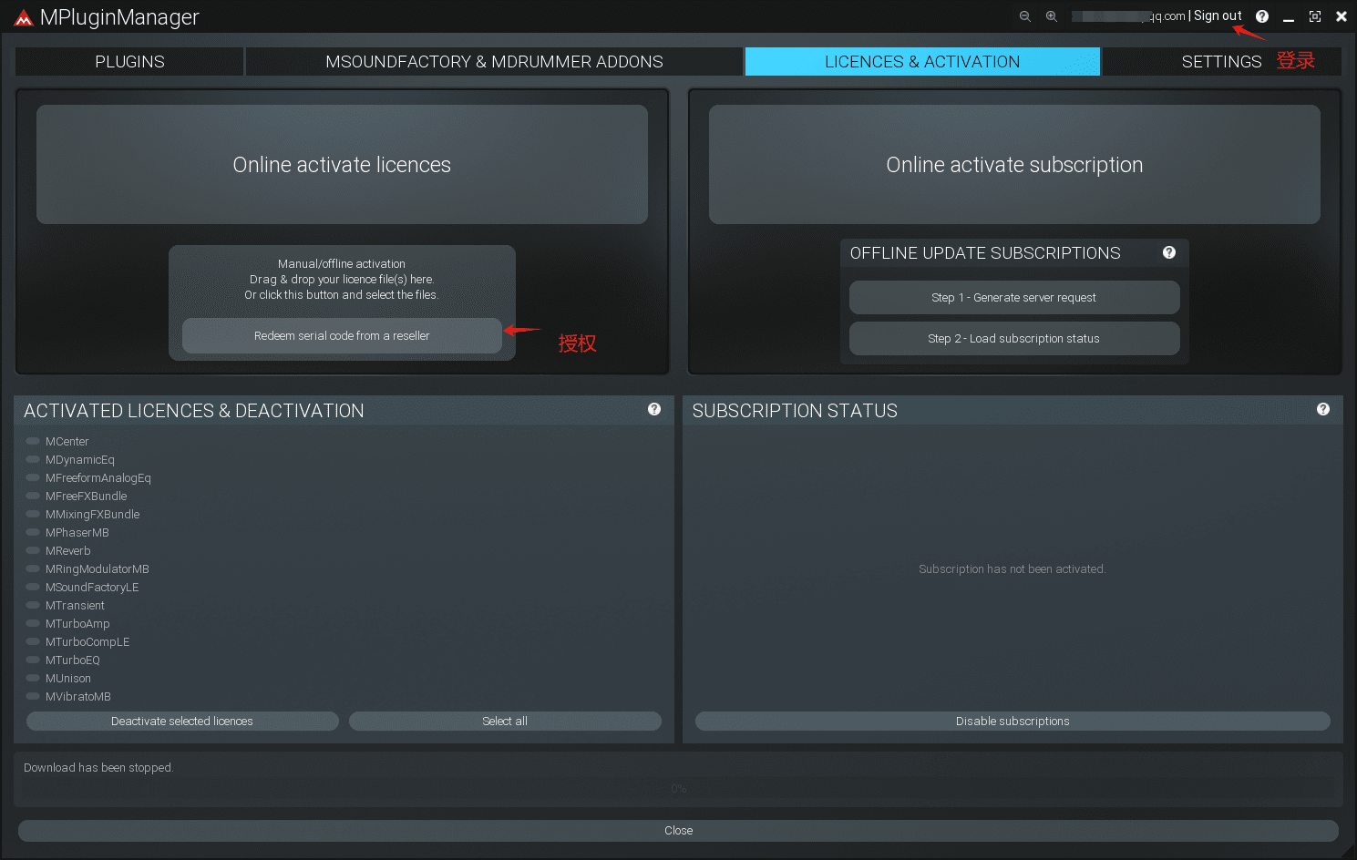1357x860 pixels.
Task: Click Online activate licences button
Action: (x=342, y=164)
